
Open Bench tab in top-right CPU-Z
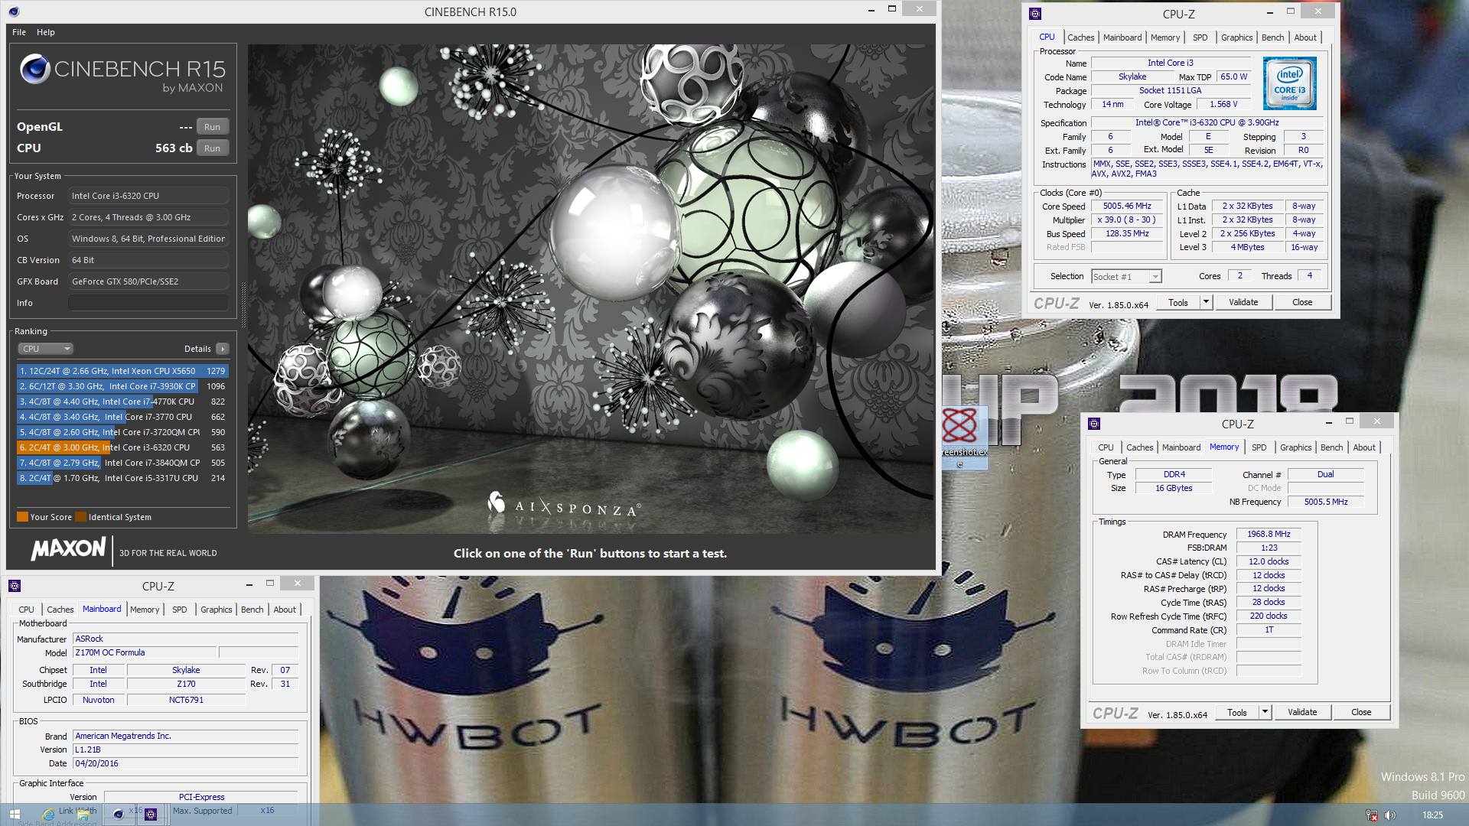click(1272, 37)
